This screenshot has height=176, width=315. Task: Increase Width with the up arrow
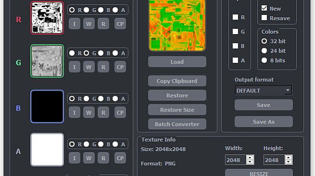point(250,157)
